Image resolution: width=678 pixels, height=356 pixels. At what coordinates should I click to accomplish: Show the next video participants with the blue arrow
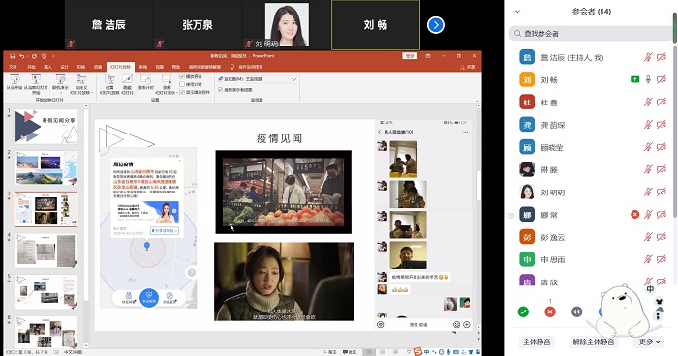pos(436,25)
